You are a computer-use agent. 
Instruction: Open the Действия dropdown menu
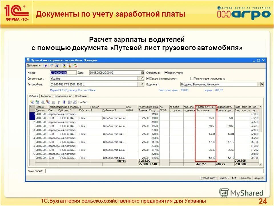click(x=33, y=66)
